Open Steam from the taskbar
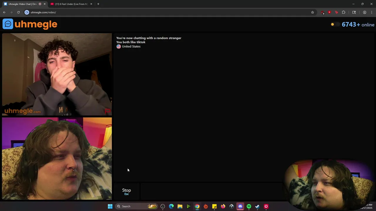376x211 pixels. [257, 206]
